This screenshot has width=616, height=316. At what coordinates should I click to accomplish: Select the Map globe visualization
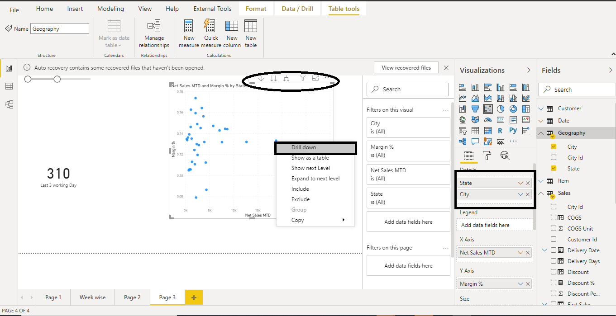(x=463, y=120)
